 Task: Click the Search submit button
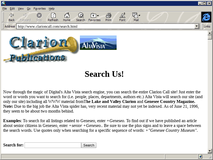(x=89, y=145)
